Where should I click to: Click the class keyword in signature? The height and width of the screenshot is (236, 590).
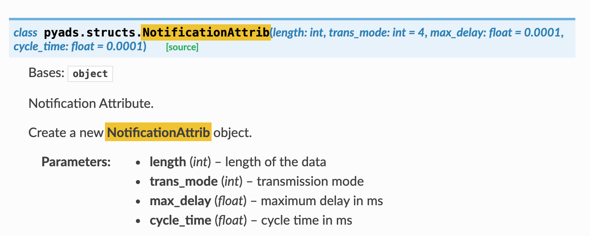(x=25, y=32)
